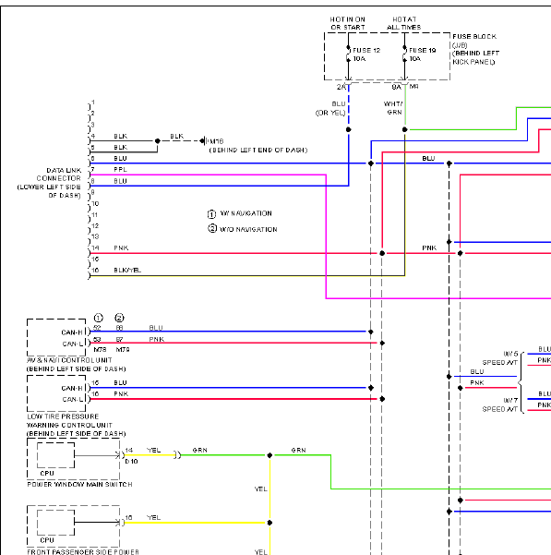Select '(BEHIND LEFT END OF DASH)' text

click(258, 151)
